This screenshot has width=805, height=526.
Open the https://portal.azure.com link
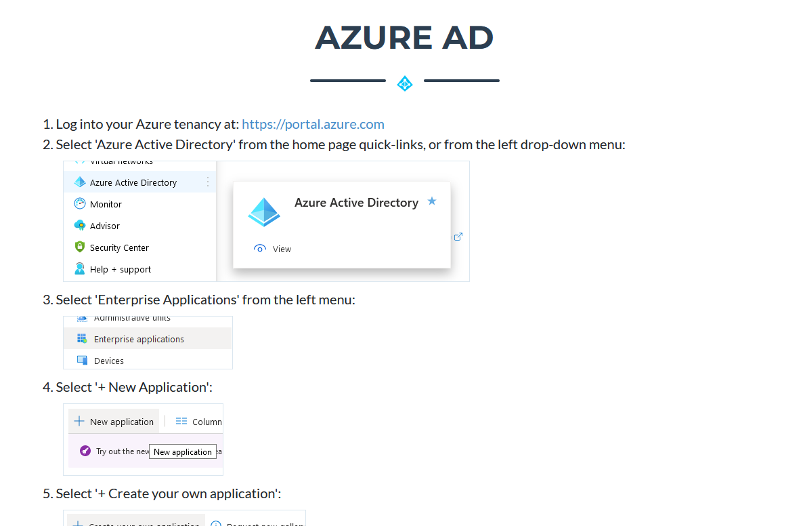point(313,125)
